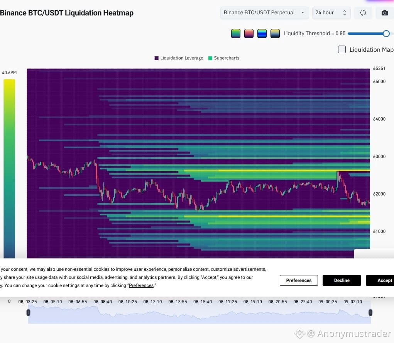The image size is (394, 343).
Task: Click the 65351 top price label
Action: [x=379, y=68]
